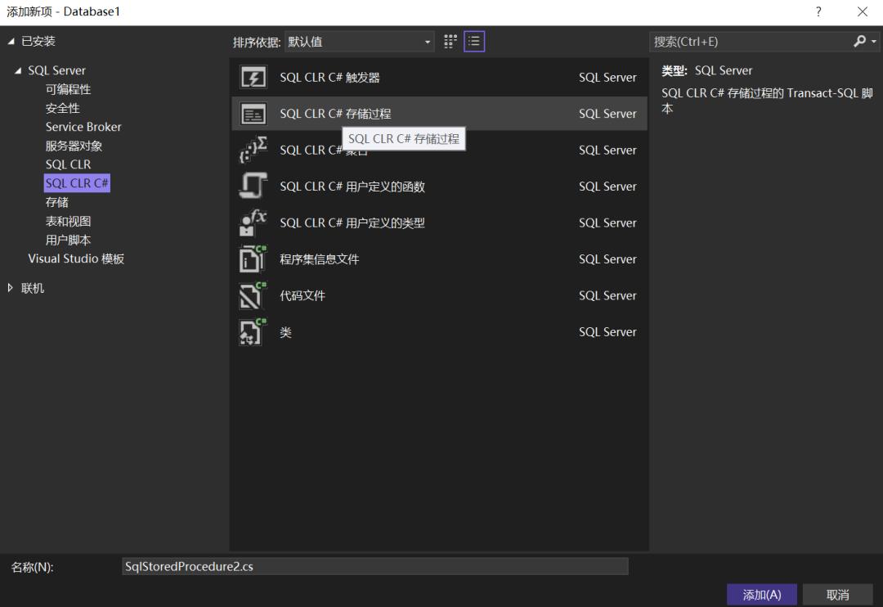Select the 程序集信息文件 template icon

tap(253, 259)
